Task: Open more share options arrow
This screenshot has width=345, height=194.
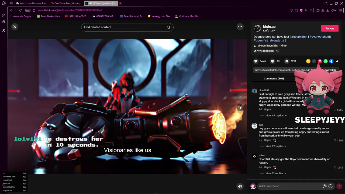Action: [337, 61]
